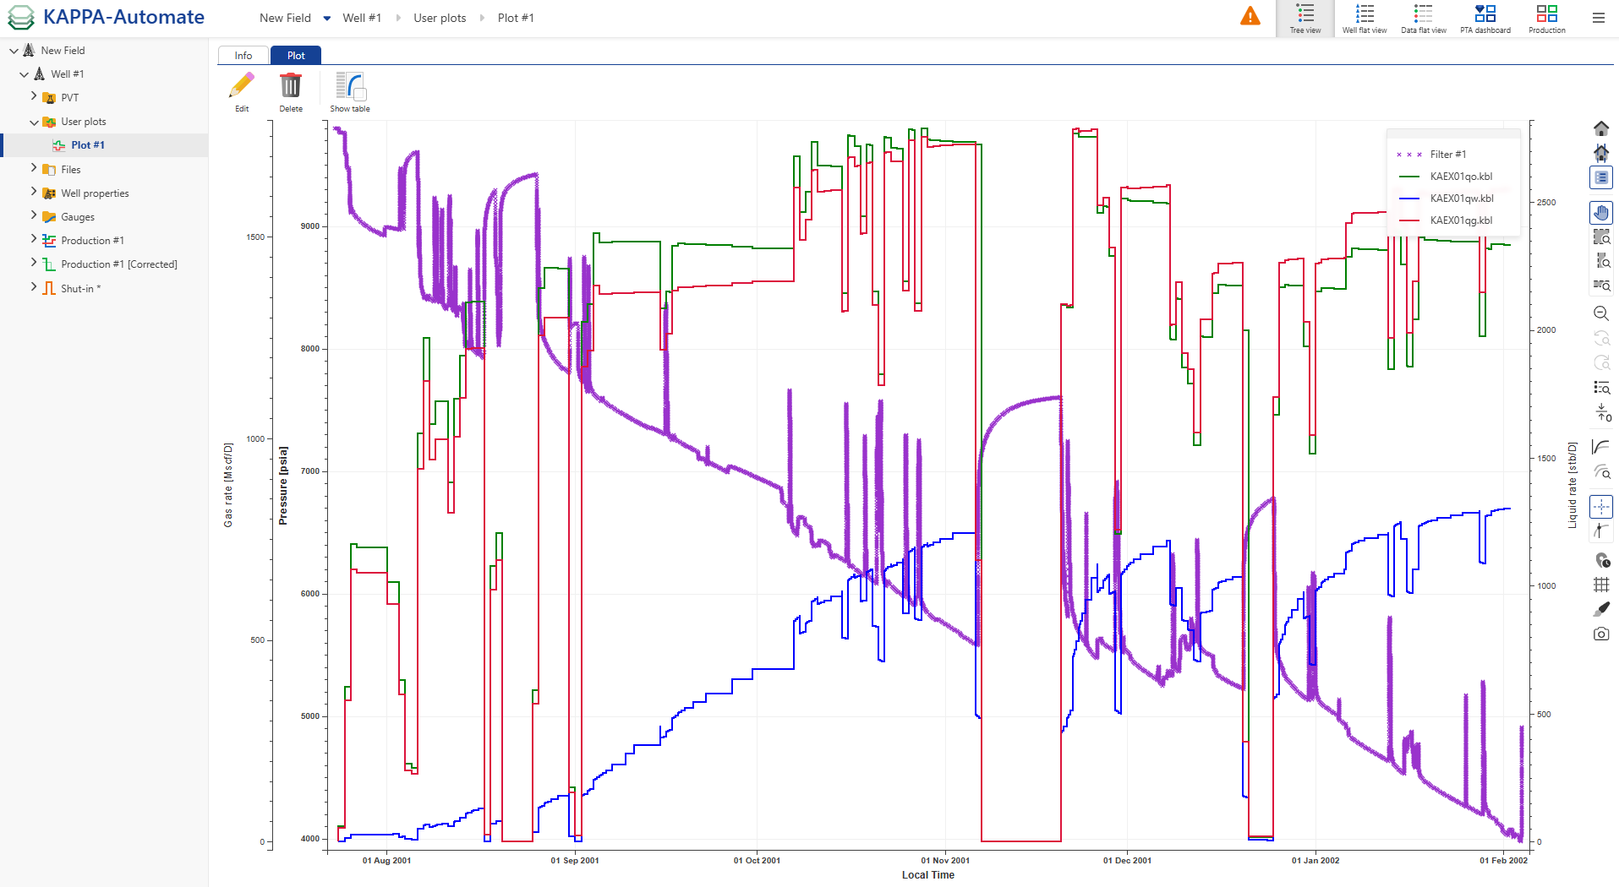Screen dimensions: 1619x887
Task: Switch to the Info tab
Action: point(243,55)
